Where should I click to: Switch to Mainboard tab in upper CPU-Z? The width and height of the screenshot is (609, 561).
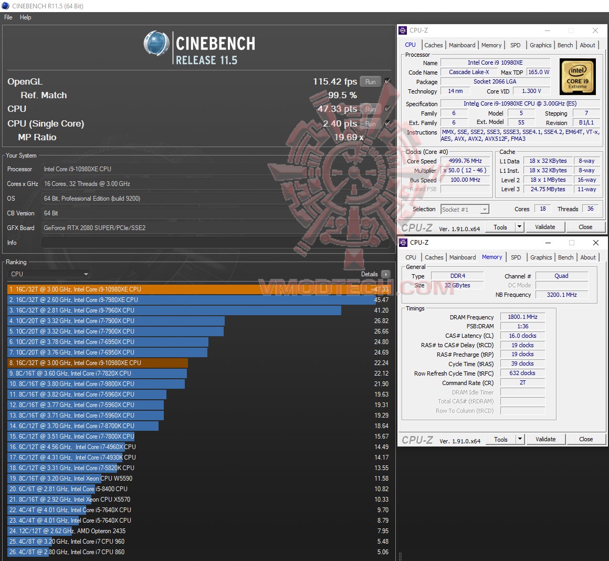tap(462, 45)
